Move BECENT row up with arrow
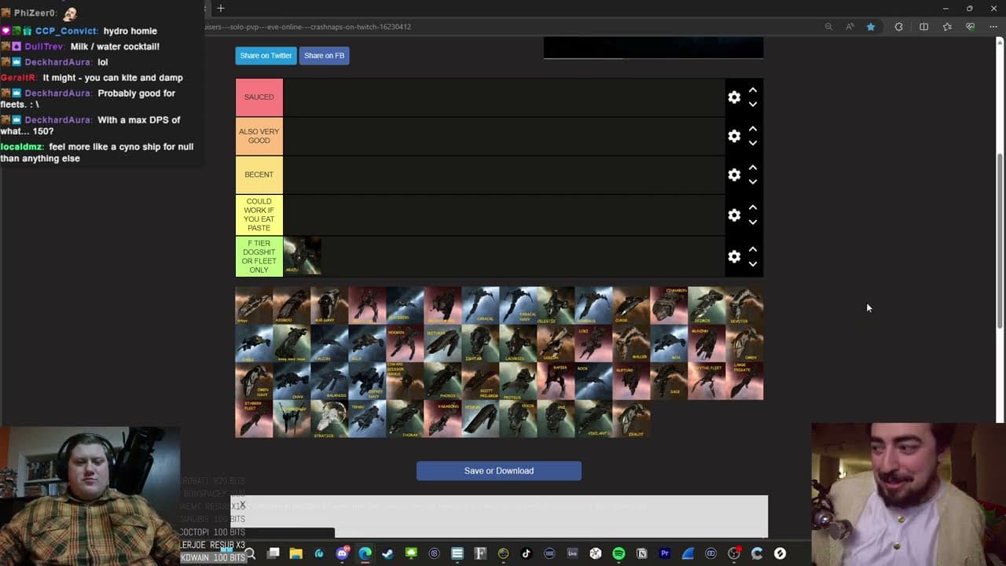This screenshot has height=566, width=1006. click(753, 167)
